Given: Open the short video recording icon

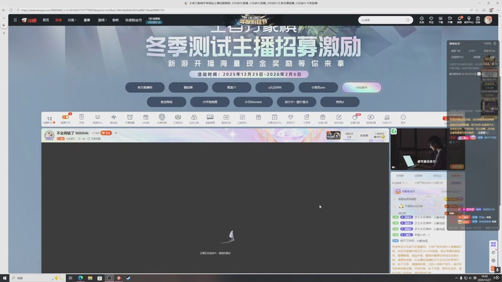Looking at the screenshot, I should 371,118.
